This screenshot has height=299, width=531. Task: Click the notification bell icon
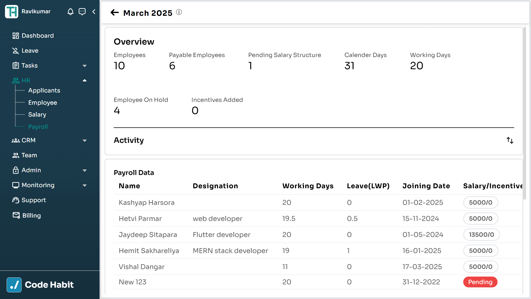(71, 12)
